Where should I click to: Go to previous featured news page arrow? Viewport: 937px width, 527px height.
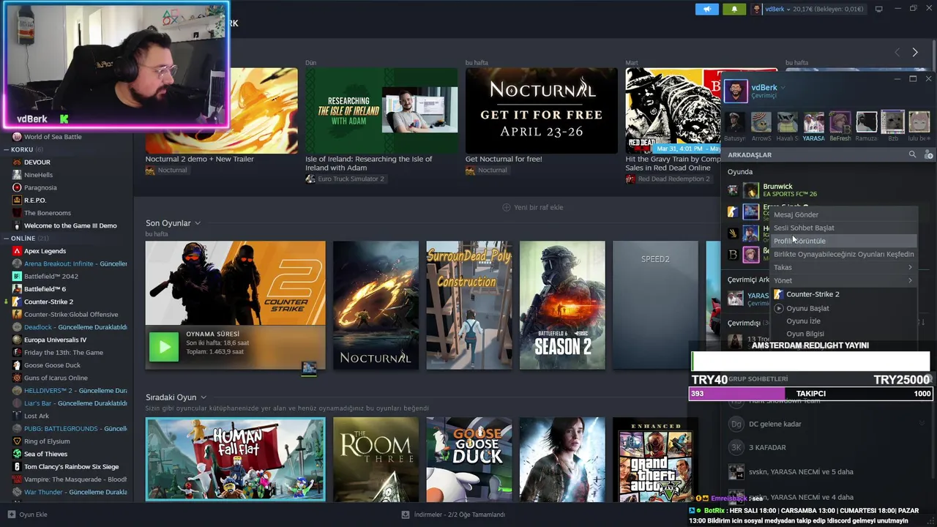coord(897,53)
